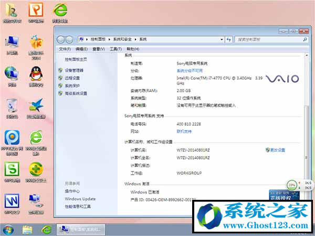Click WORKGROUP workgroup value

[189, 173]
